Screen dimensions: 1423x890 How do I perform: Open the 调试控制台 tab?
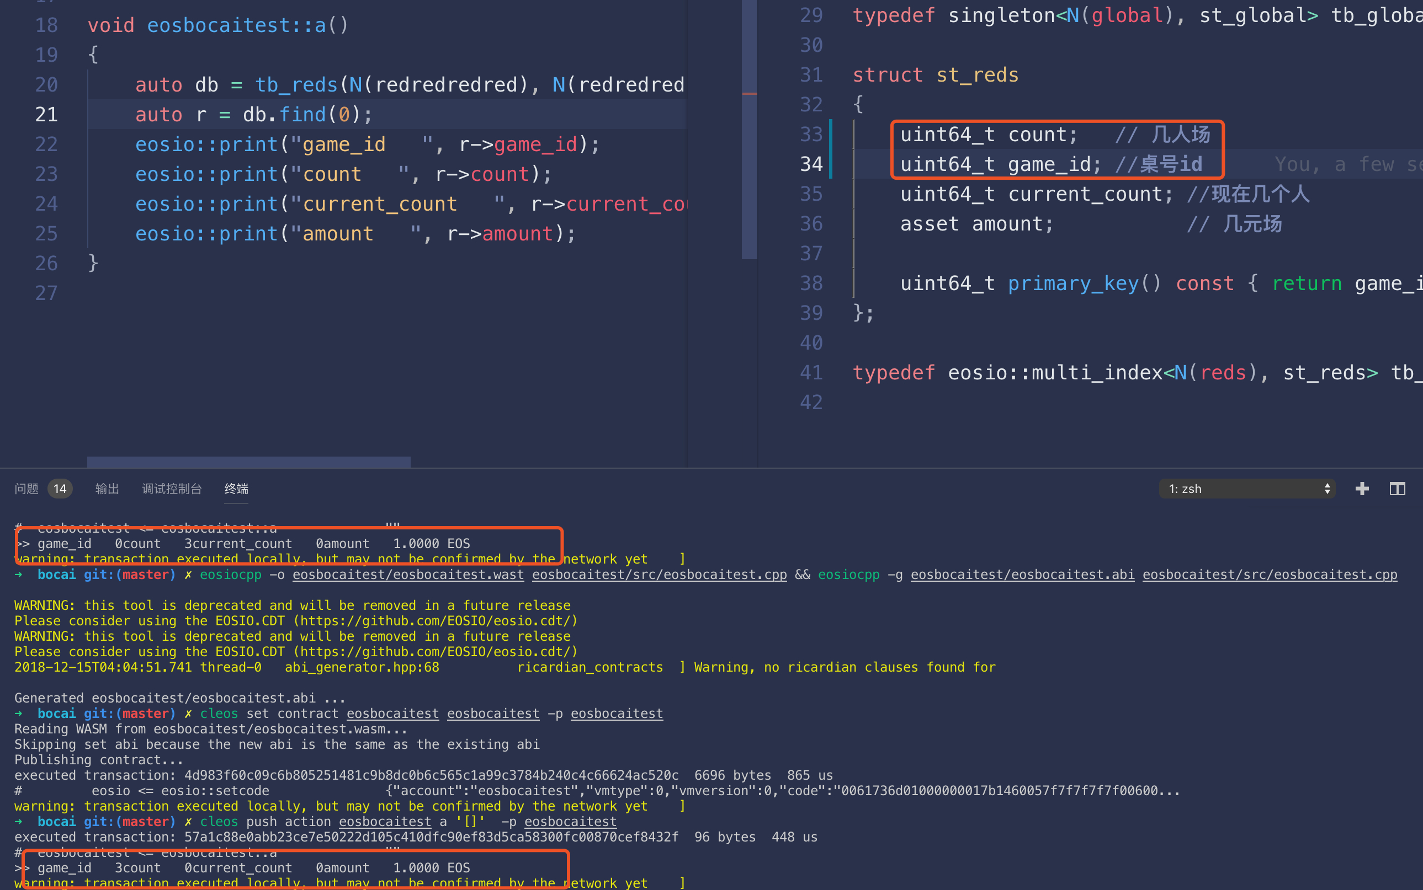pos(172,489)
